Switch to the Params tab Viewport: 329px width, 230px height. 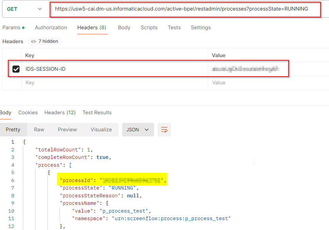tap(13, 28)
